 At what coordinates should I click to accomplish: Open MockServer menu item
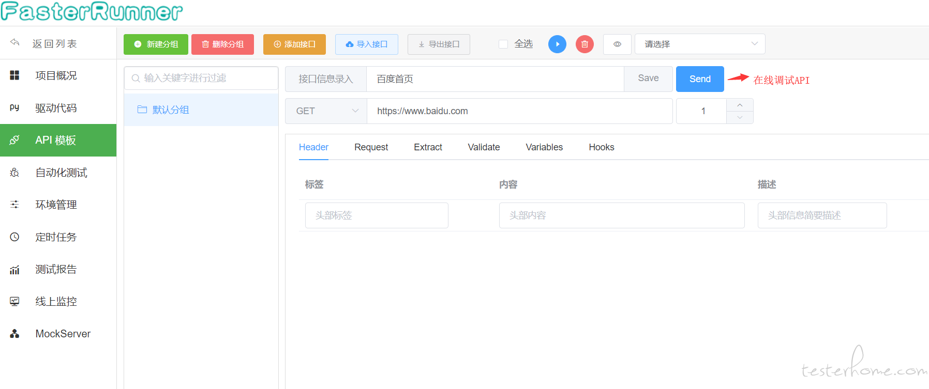pos(58,334)
